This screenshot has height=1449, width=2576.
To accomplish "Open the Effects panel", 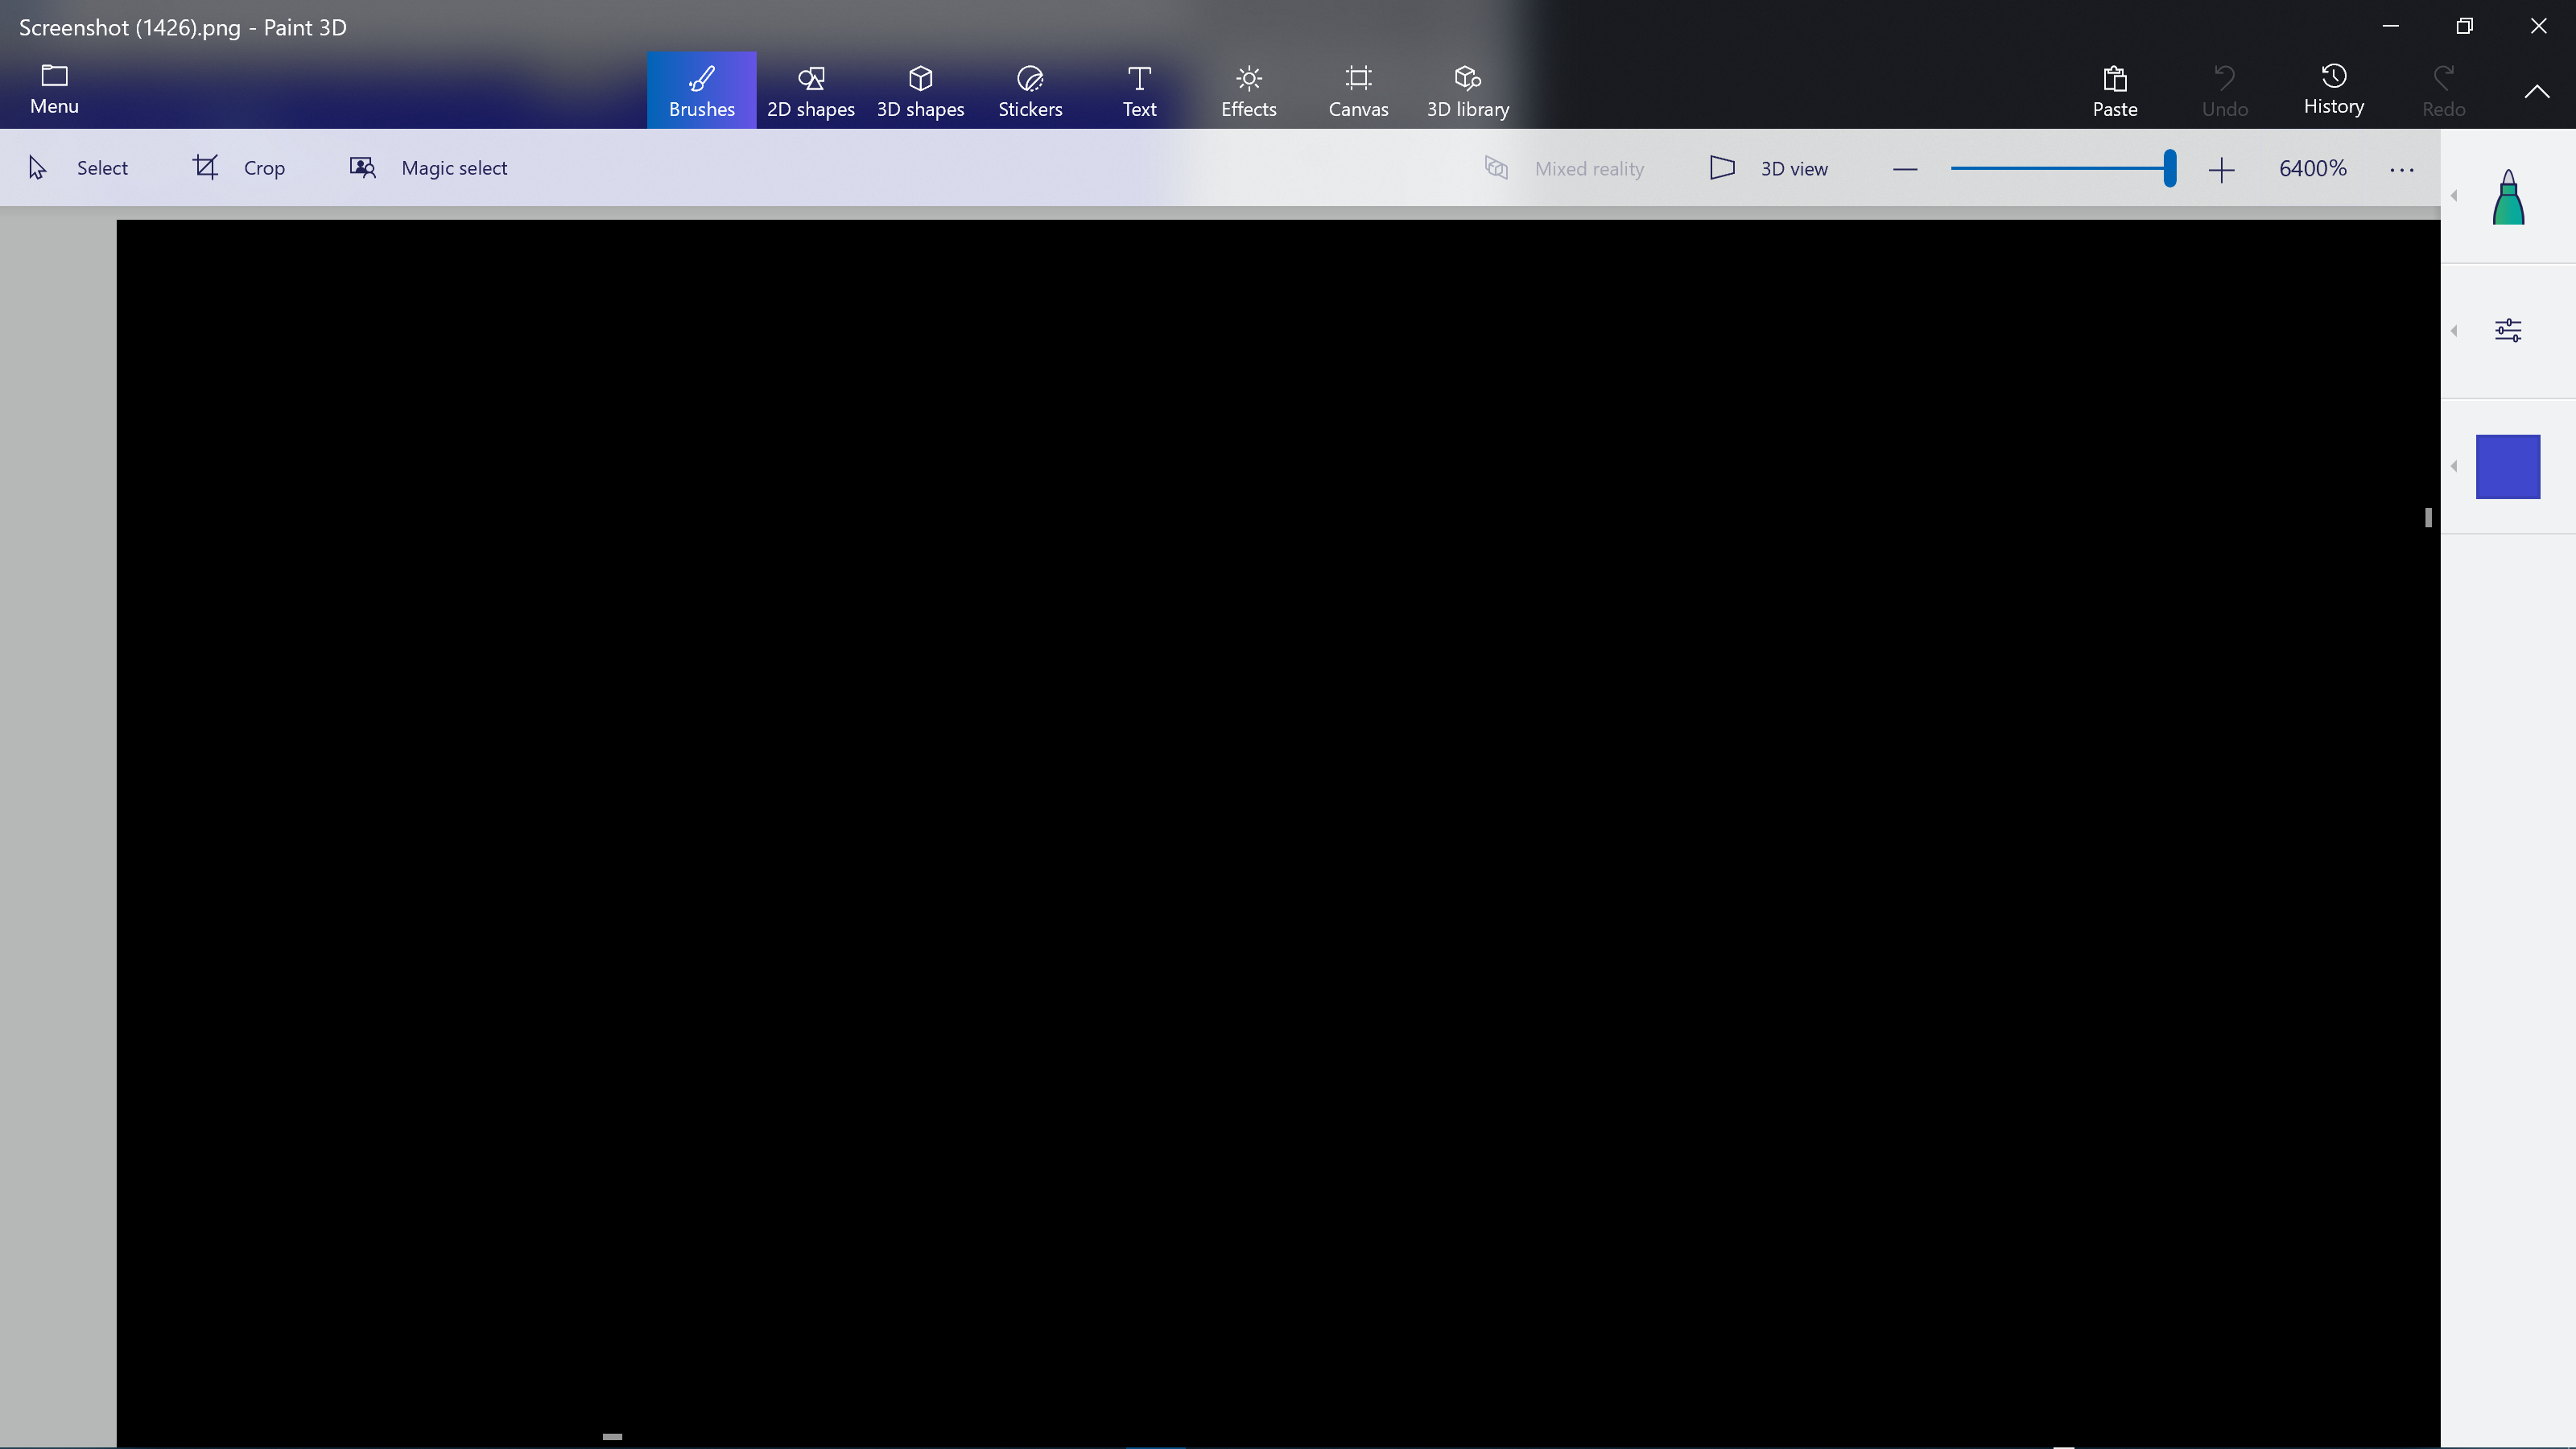I will 1248,90.
